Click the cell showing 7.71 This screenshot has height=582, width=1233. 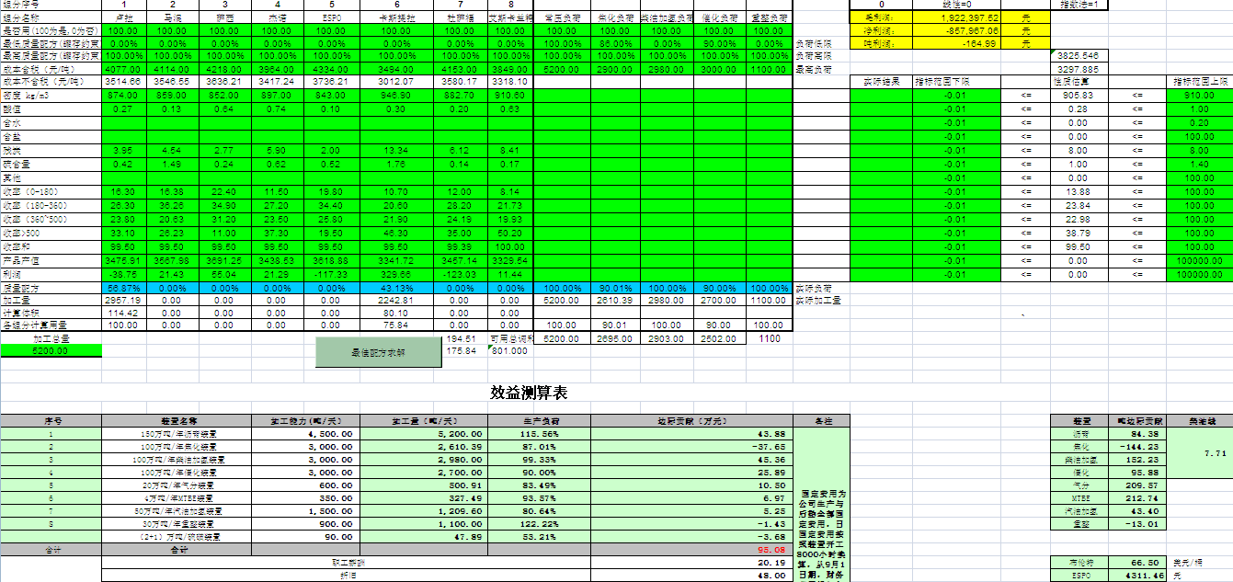[x=1200, y=453]
